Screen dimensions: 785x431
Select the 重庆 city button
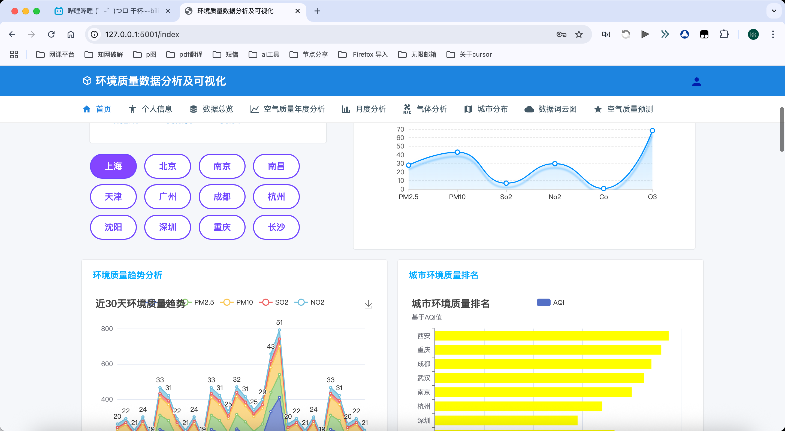(x=222, y=227)
